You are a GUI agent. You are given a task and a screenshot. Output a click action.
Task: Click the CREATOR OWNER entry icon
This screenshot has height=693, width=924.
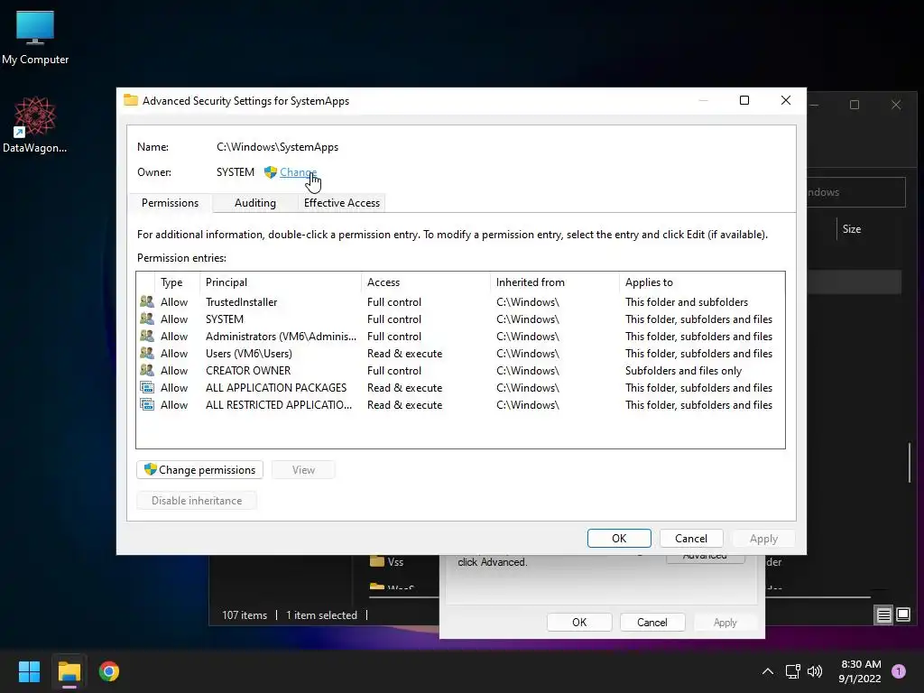coord(147,370)
